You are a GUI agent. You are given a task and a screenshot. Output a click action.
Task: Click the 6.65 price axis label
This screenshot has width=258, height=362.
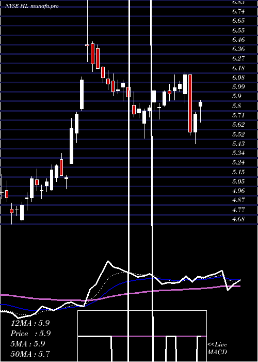[238, 21]
